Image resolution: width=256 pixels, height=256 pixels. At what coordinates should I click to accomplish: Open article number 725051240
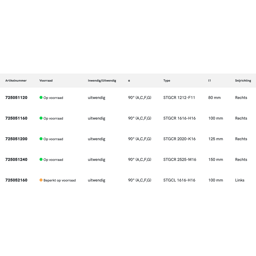pyautogui.click(x=16, y=159)
